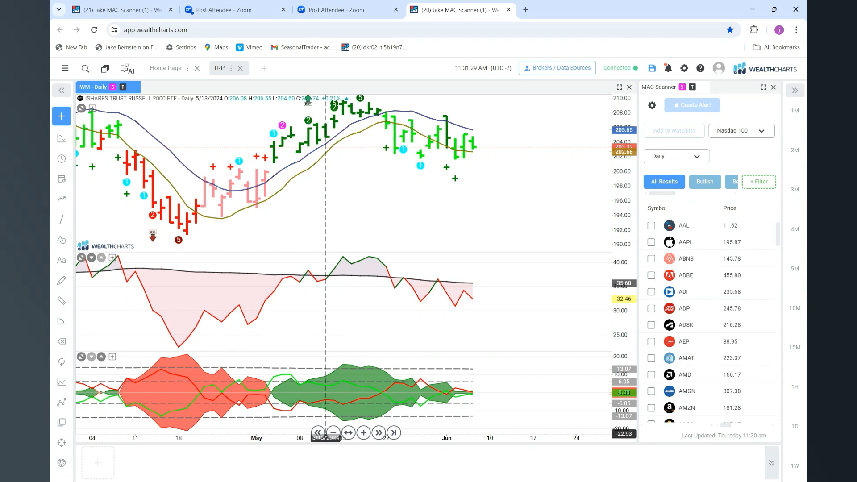Open the MAC Scanner settings gear
The height and width of the screenshot is (482, 857).
pyautogui.click(x=652, y=105)
